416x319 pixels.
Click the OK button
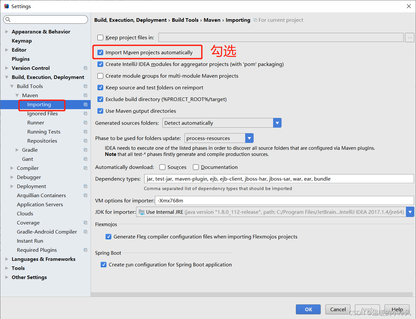(x=308, y=309)
